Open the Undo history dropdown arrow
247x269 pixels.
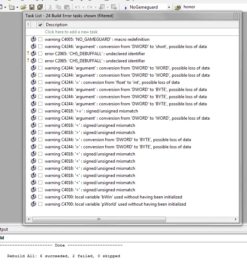point(83,7)
